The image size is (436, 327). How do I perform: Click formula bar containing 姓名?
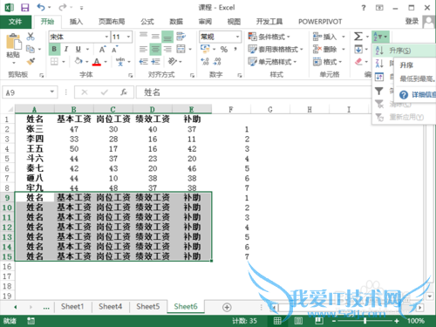[253, 92]
